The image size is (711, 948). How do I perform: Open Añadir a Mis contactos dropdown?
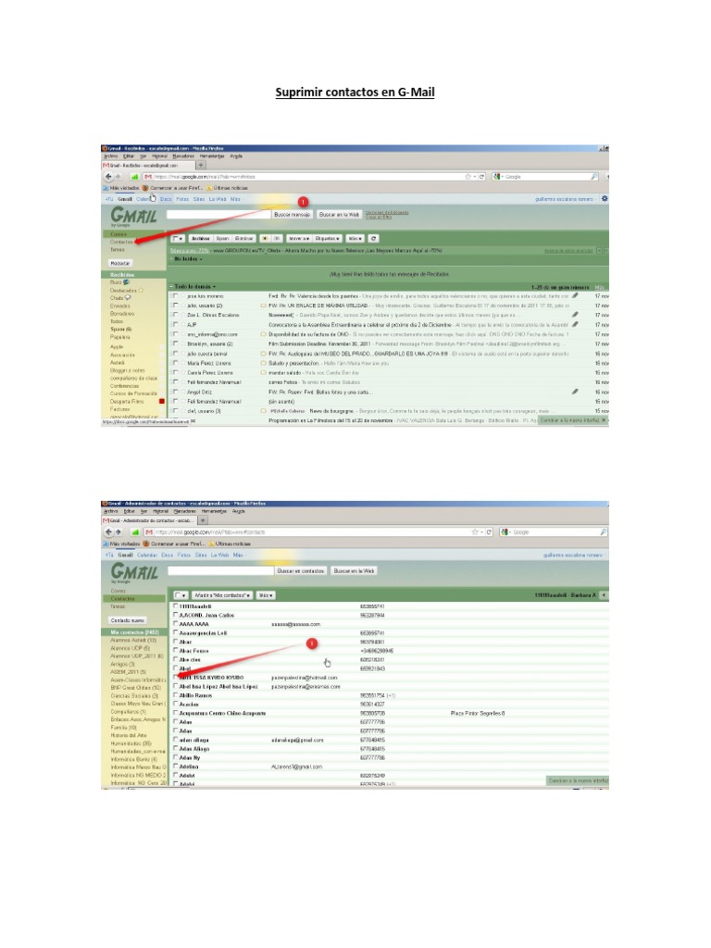pyautogui.click(x=222, y=595)
